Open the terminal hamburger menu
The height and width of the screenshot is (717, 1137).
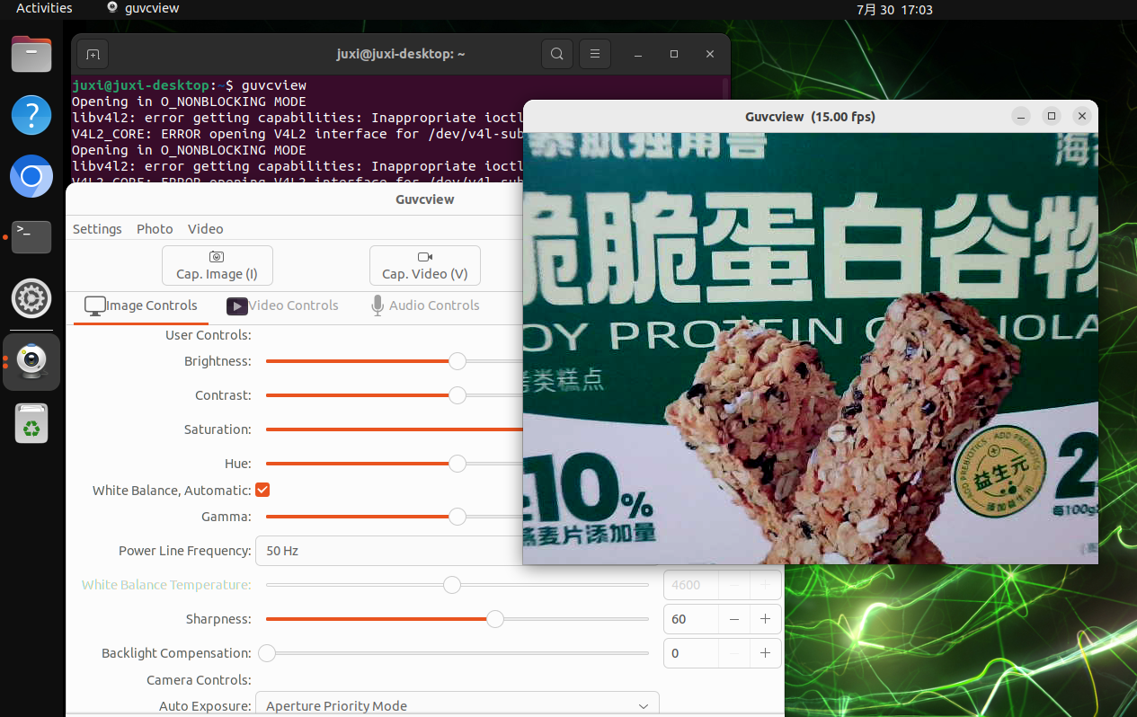tap(595, 54)
